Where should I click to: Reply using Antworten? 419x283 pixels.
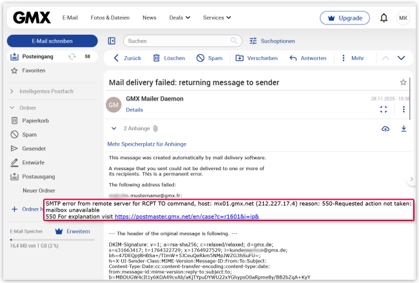coord(308,58)
